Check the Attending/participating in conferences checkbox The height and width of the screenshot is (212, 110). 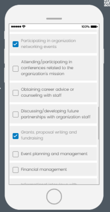[16, 69]
